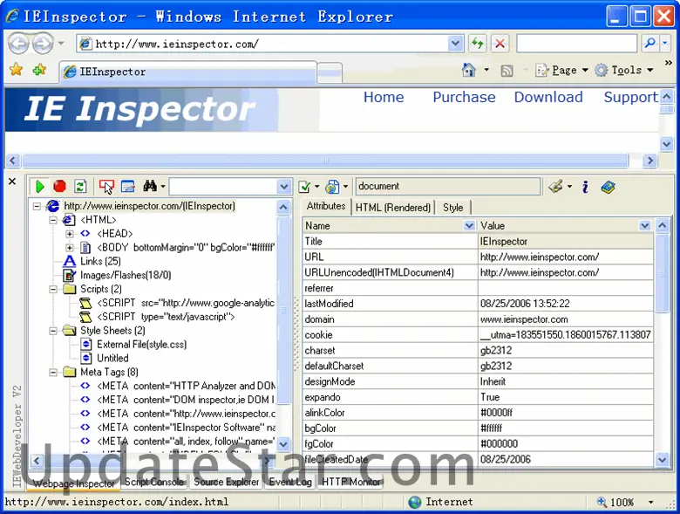Viewport: 680px width, 514px height.
Task: Open the Support link on the webpage
Action: (631, 97)
